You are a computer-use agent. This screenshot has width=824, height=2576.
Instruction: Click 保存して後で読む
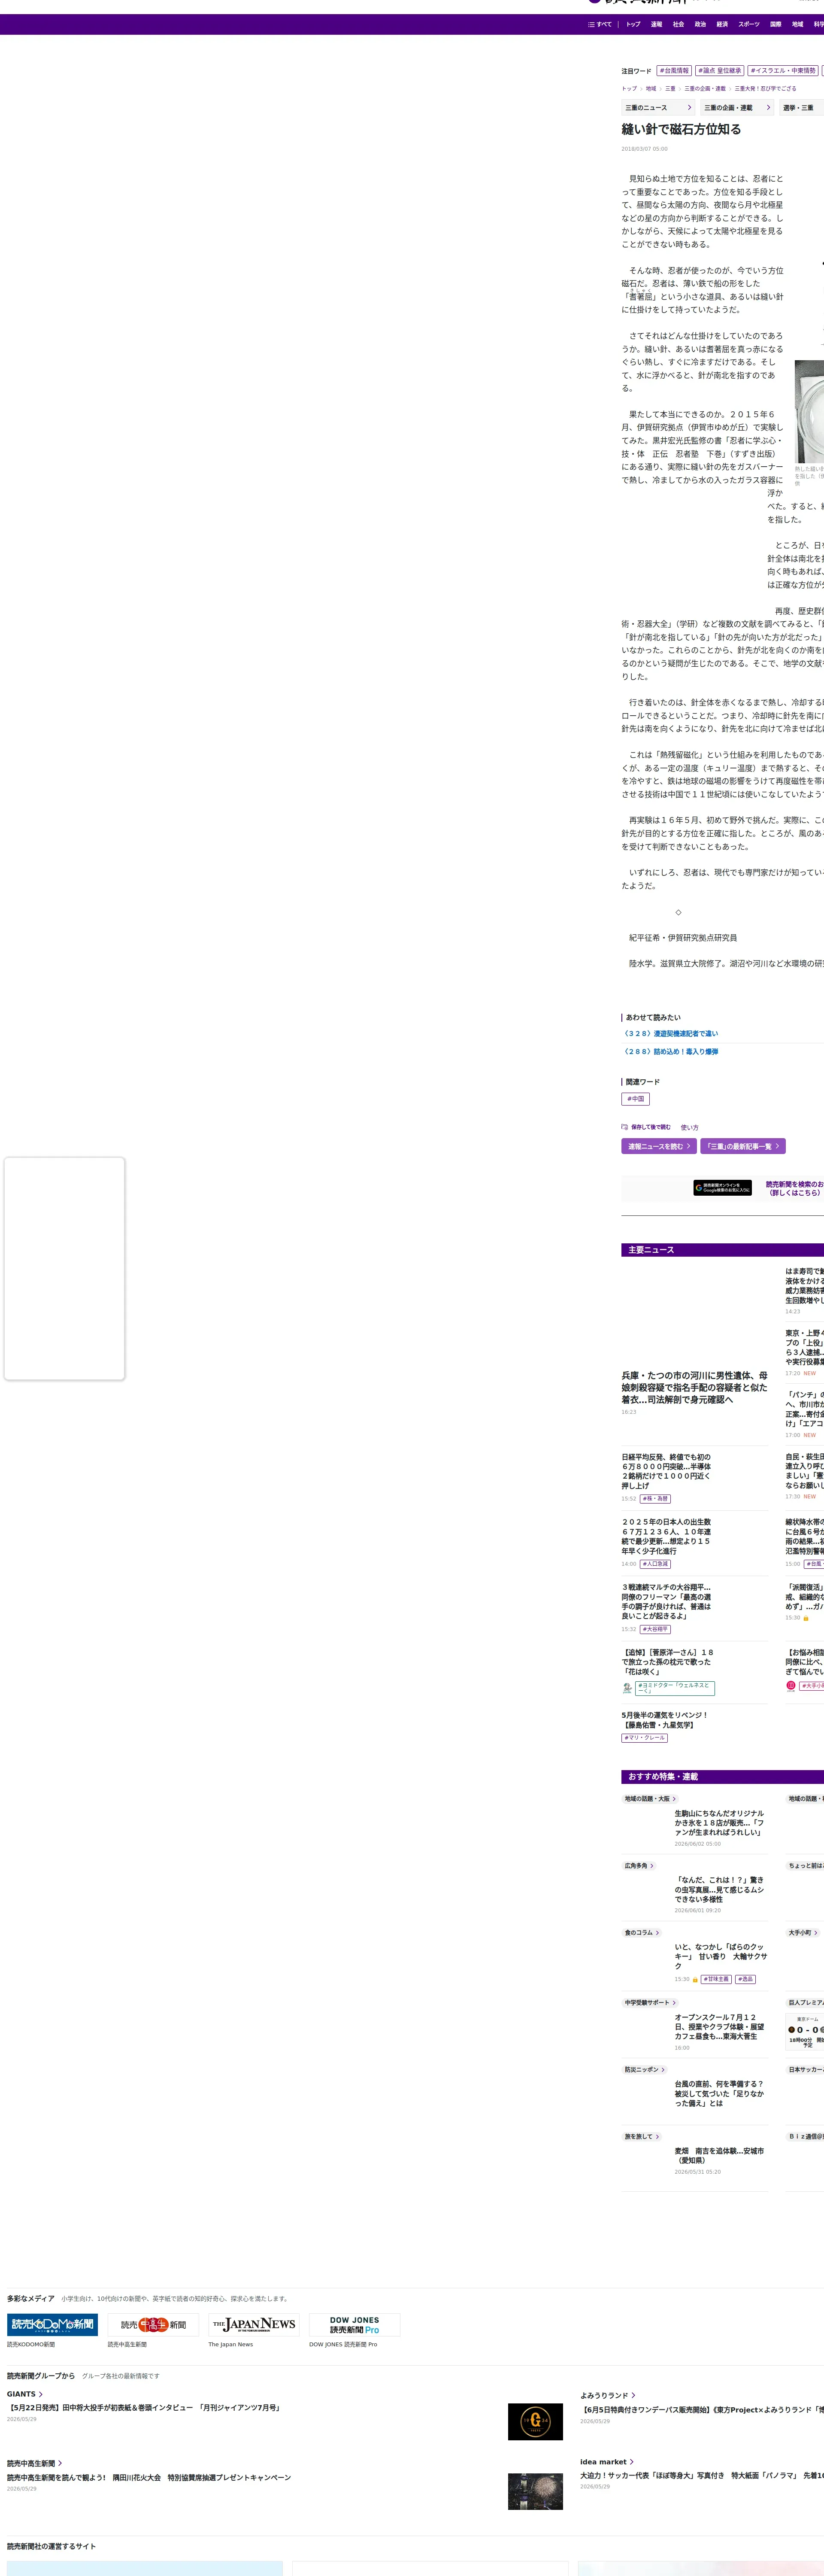(x=651, y=1127)
